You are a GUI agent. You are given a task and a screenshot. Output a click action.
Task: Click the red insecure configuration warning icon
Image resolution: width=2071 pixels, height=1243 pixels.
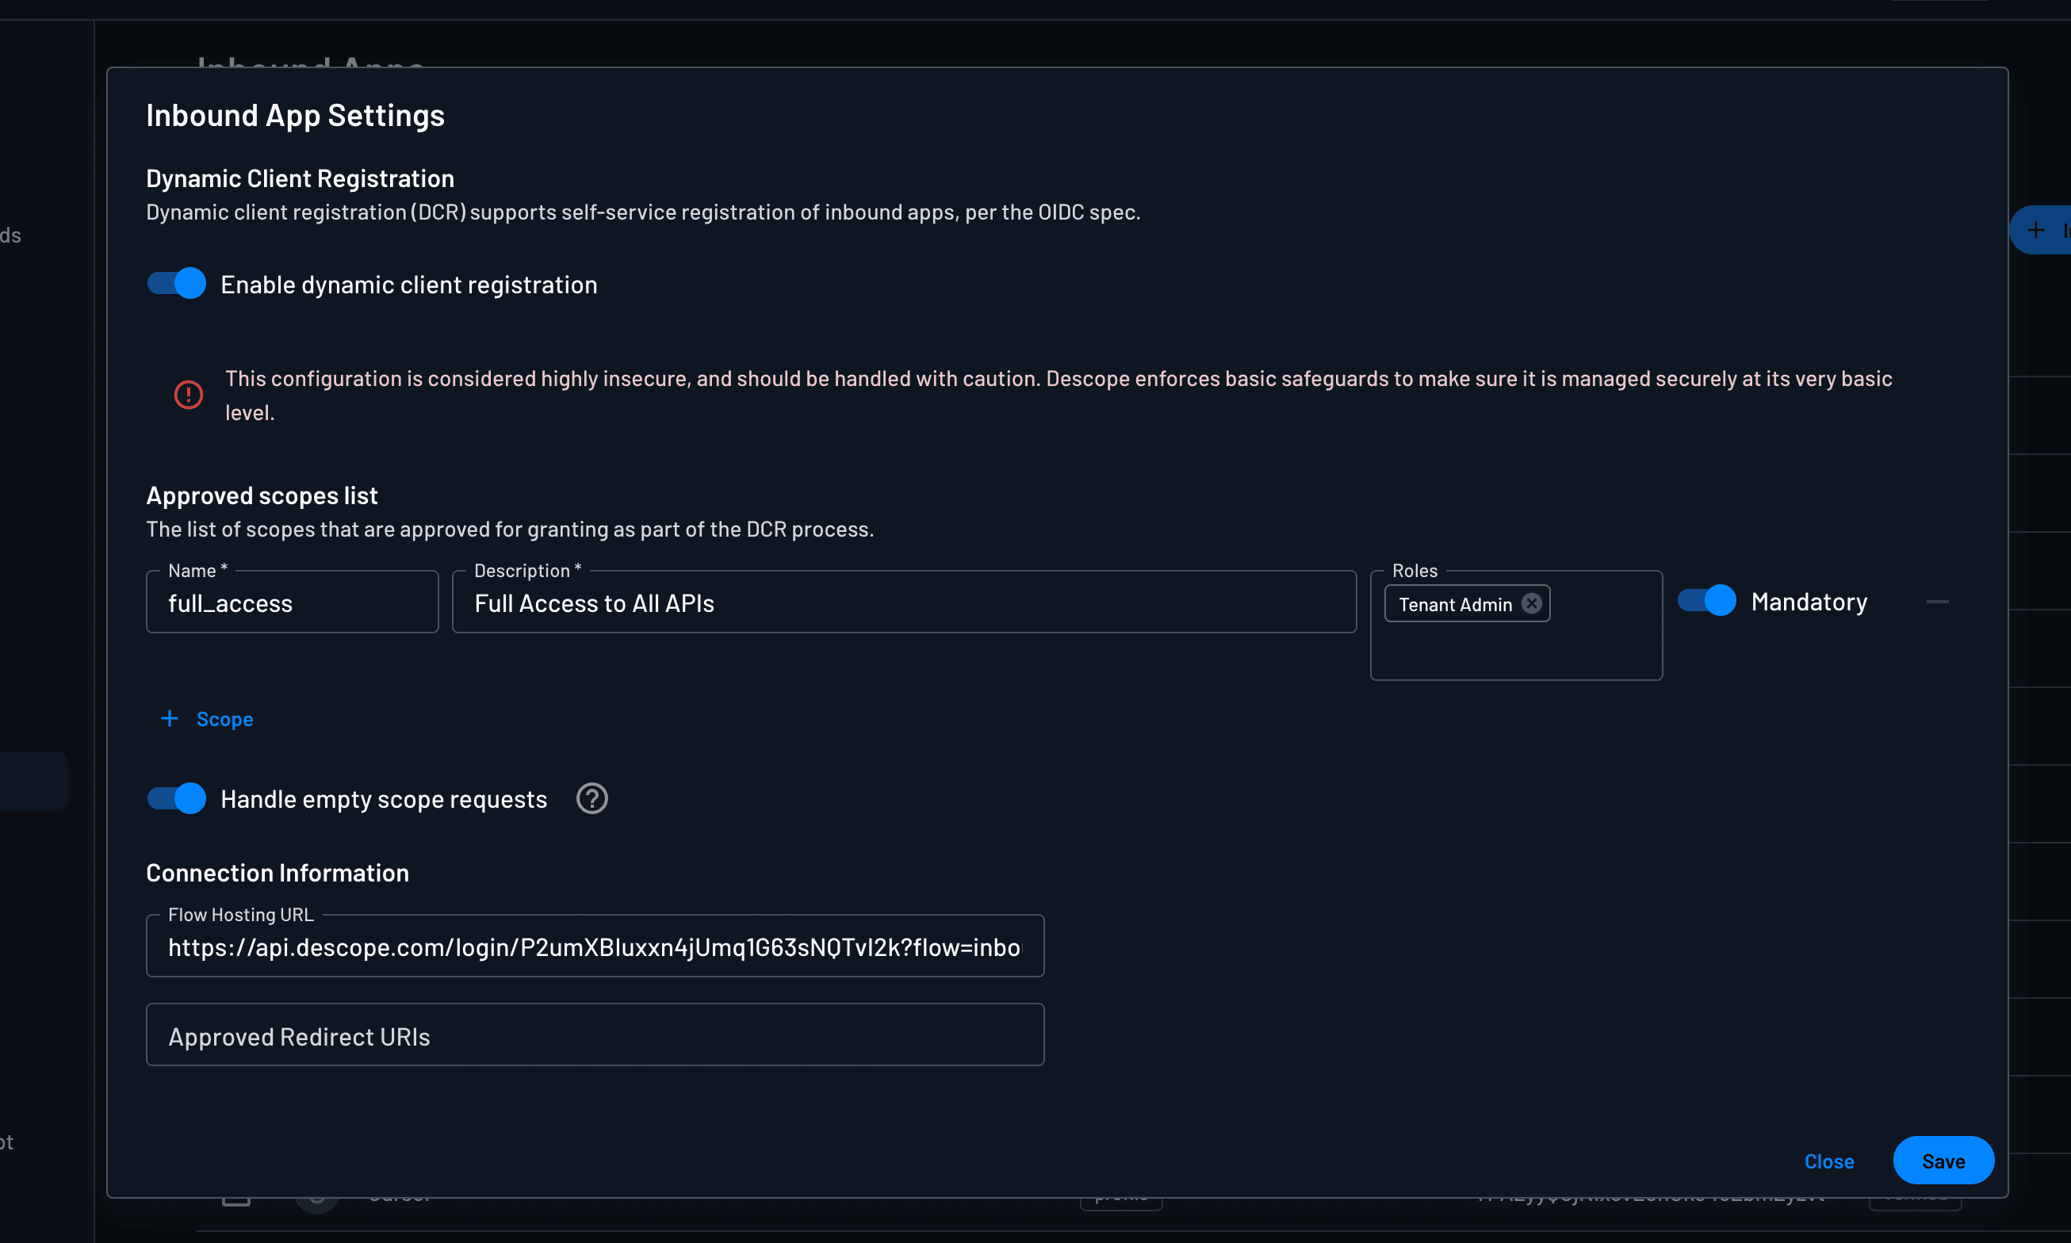click(x=189, y=394)
